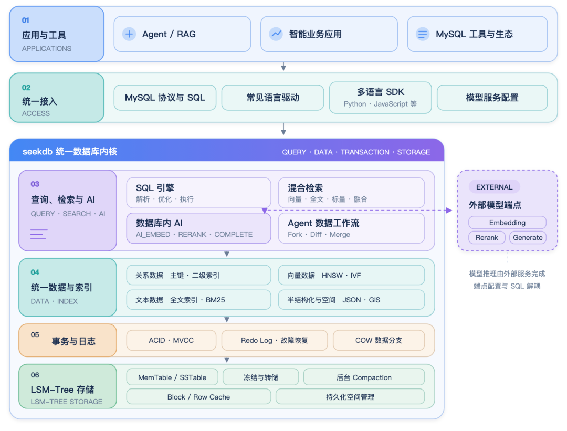This screenshot has height=431, width=567.
Task: Open the 04 统一数据与索引 panel
Action: (68, 287)
